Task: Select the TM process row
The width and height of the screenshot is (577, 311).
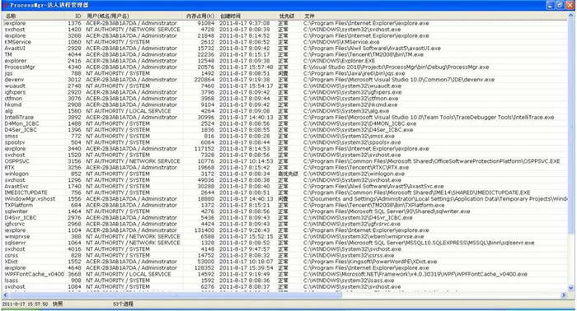Action: (x=285, y=54)
